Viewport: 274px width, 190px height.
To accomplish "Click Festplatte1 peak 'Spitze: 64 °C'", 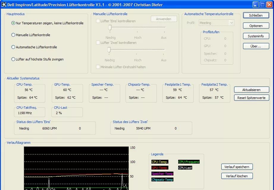I will (x=176, y=98).
